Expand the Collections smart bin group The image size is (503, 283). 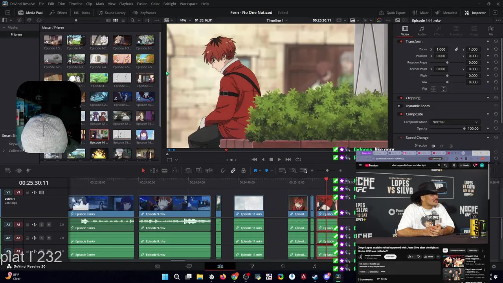(4, 151)
